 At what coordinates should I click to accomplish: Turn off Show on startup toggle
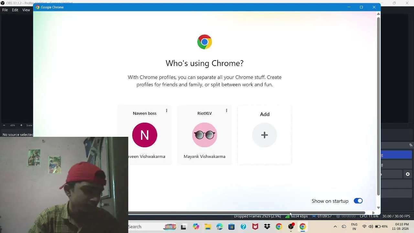pyautogui.click(x=358, y=201)
